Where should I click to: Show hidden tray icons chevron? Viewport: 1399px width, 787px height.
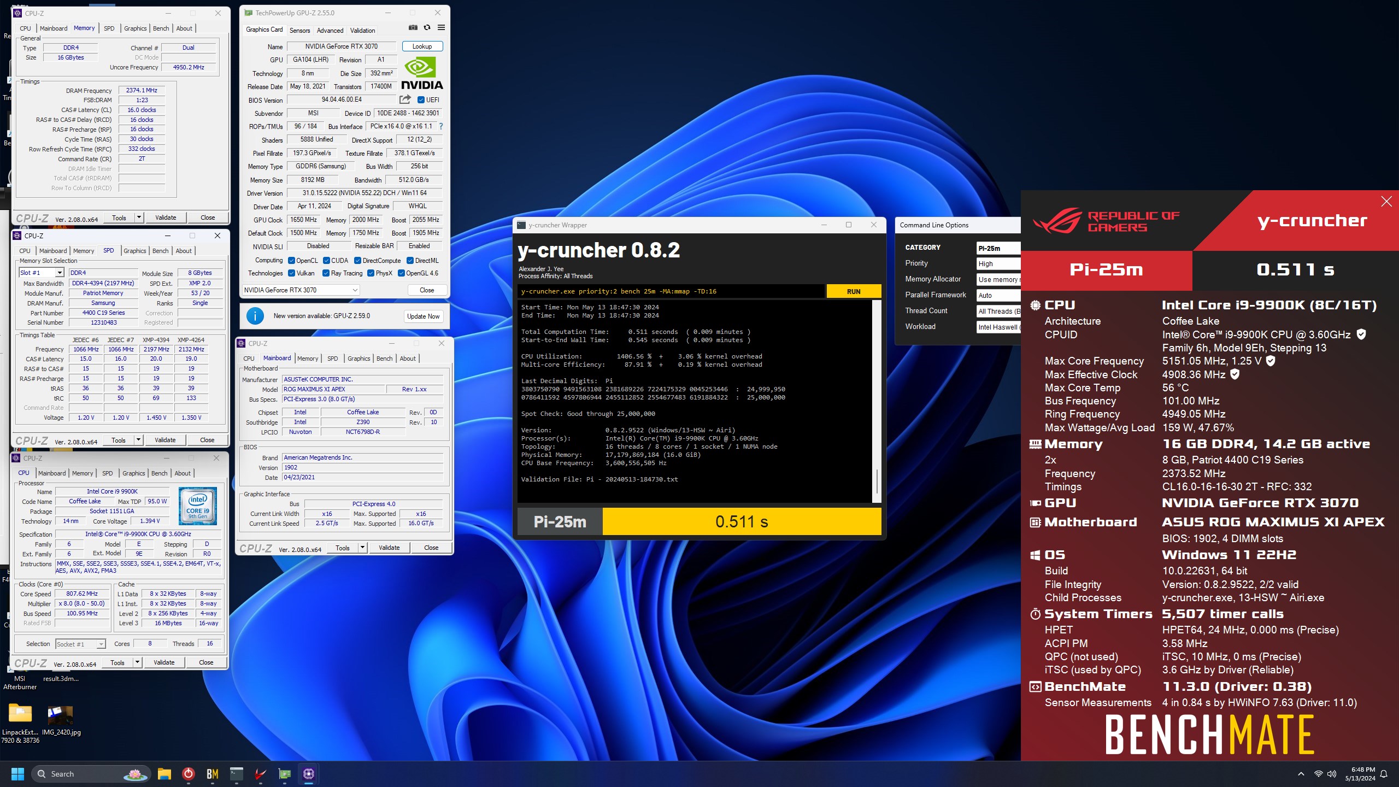coord(1301,774)
